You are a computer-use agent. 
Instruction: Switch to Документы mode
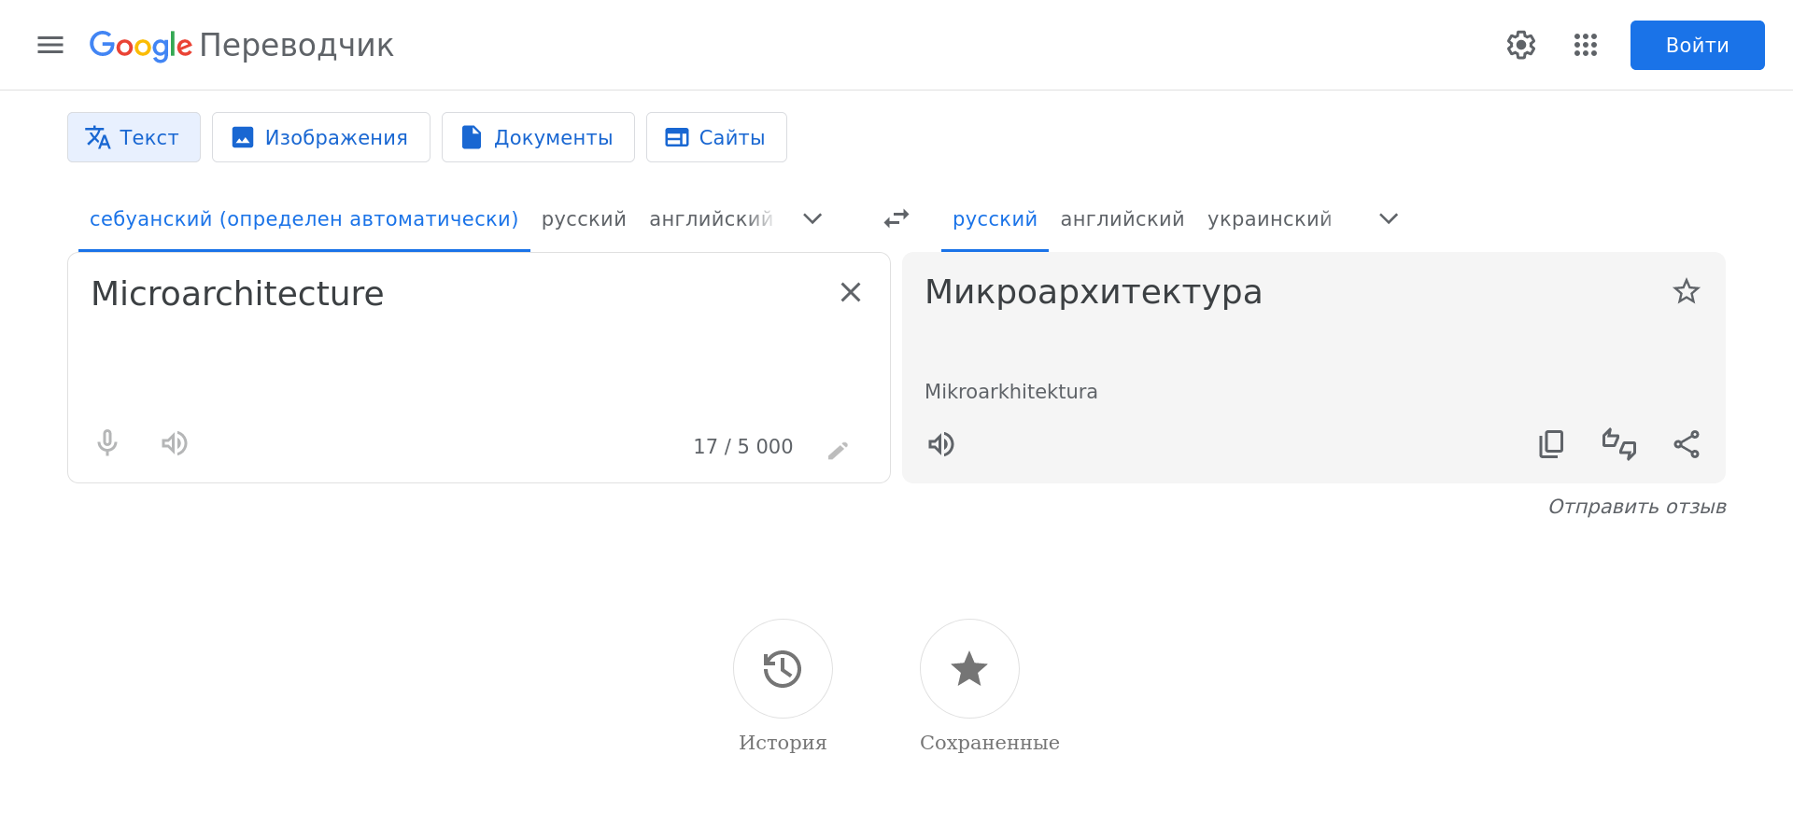538,137
